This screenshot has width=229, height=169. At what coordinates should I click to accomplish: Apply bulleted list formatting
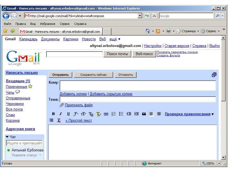(x=121, y=114)
